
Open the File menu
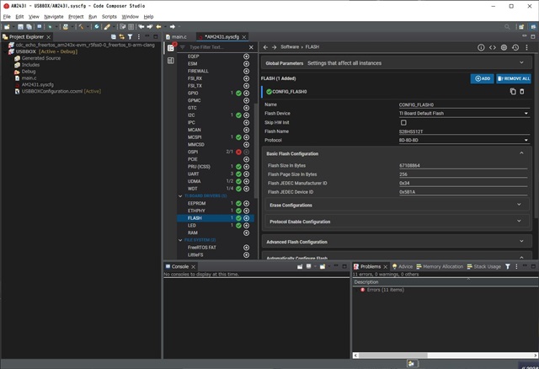[x=7, y=17]
